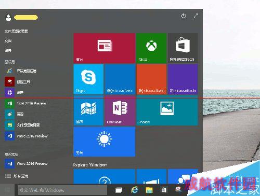The image size is (260, 196).
Task: Launch Word 2016 Preview under recently added
Action: point(26,163)
